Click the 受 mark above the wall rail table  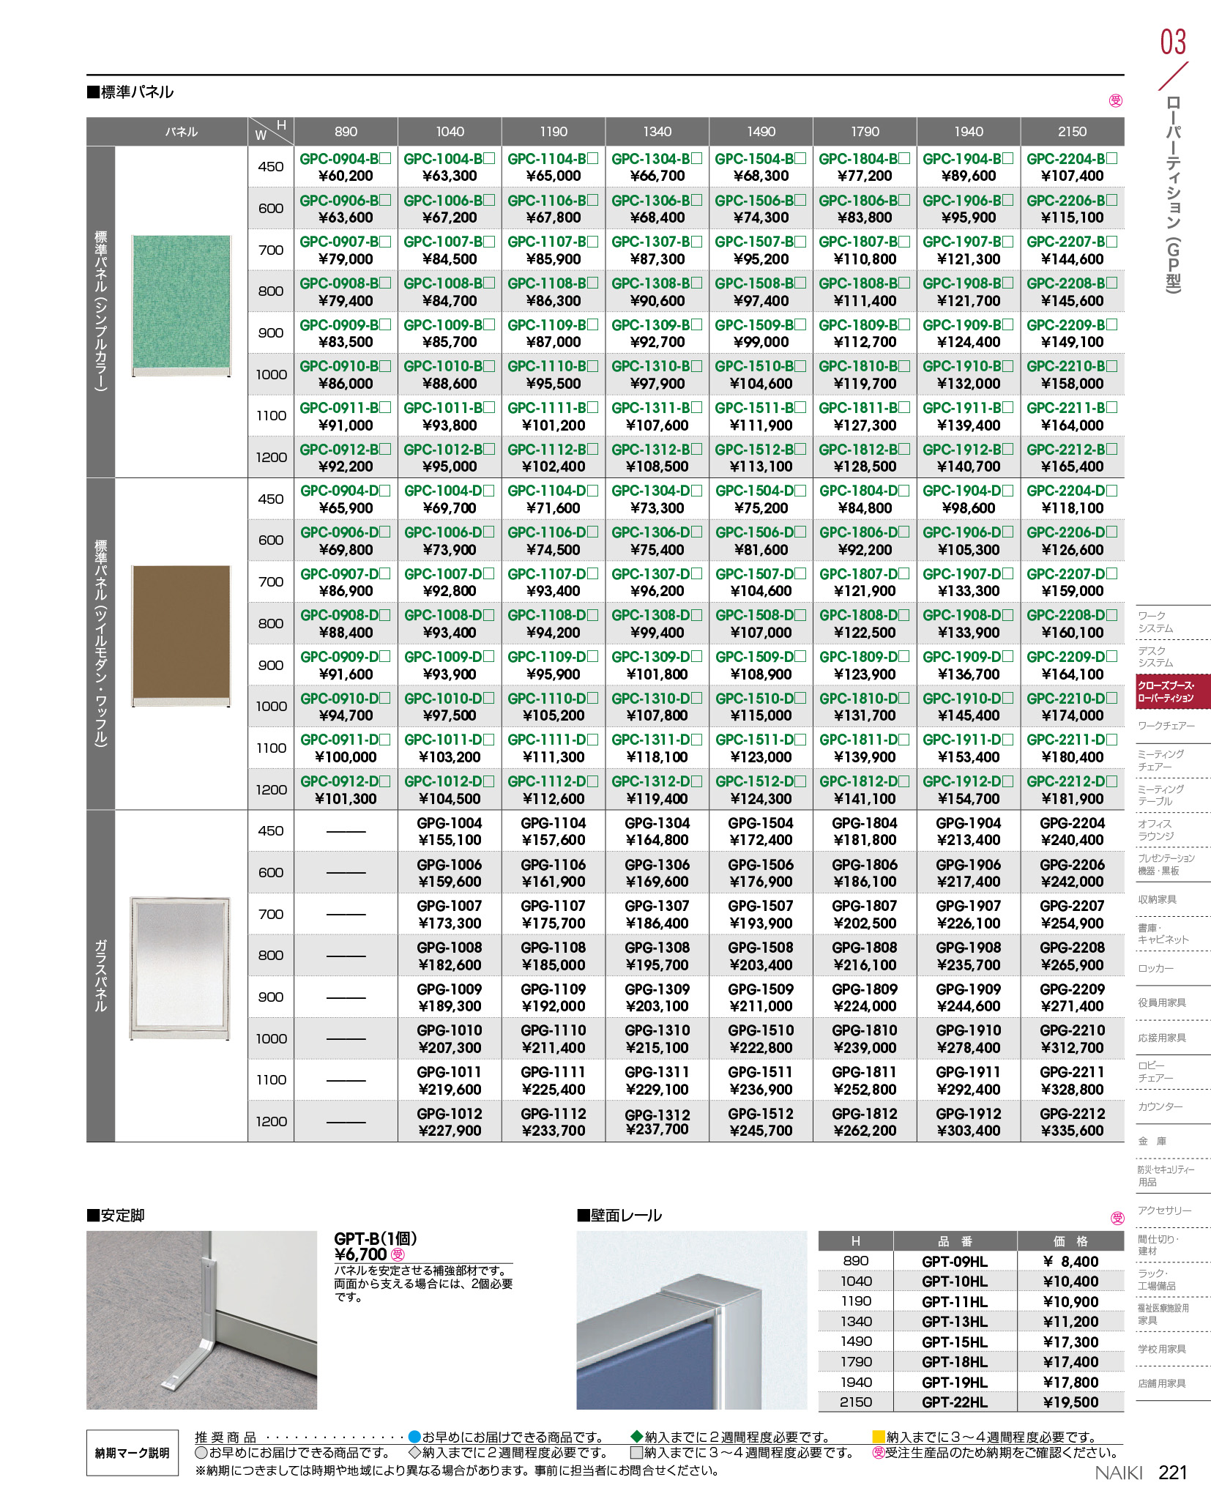pos(1117,1218)
